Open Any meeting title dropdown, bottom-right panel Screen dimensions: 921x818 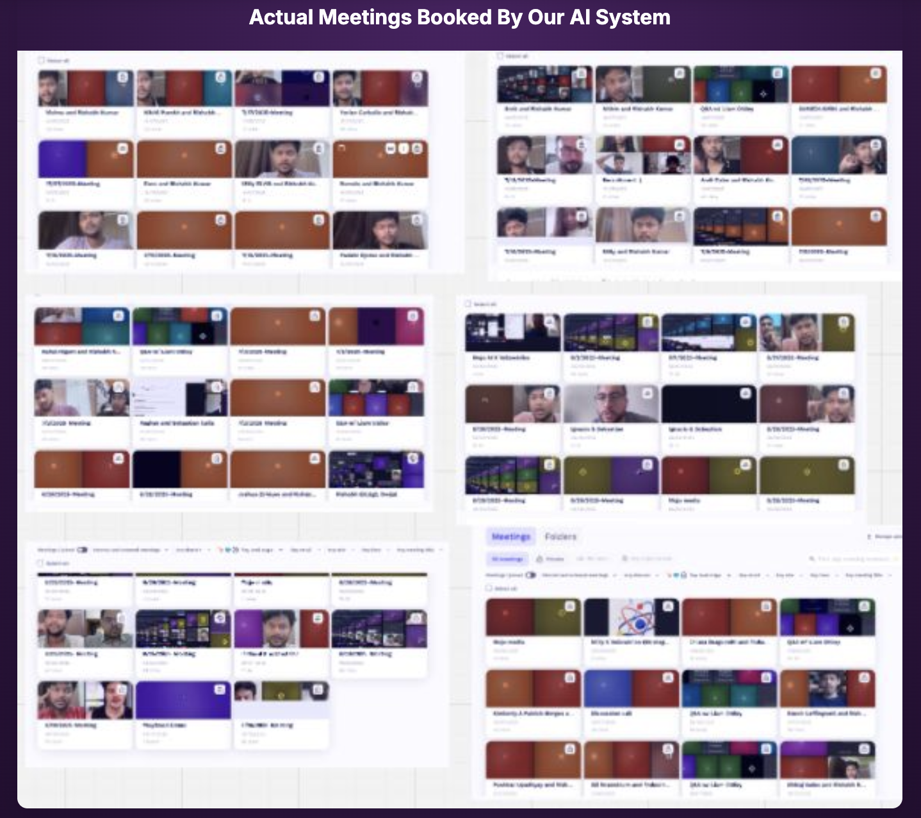click(x=868, y=575)
